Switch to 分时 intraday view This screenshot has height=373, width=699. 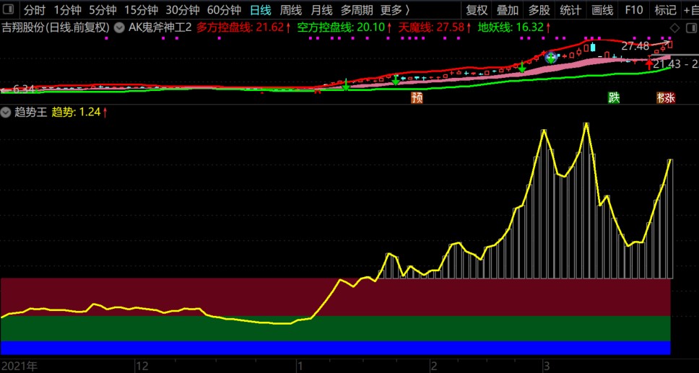(x=35, y=10)
